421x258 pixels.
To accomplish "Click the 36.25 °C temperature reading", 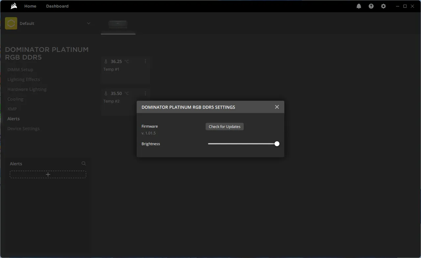I will click(x=120, y=61).
